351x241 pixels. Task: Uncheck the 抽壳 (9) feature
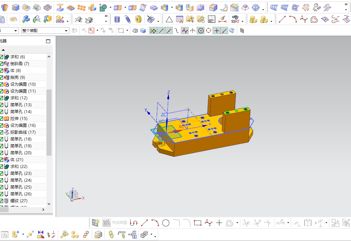point(1,77)
